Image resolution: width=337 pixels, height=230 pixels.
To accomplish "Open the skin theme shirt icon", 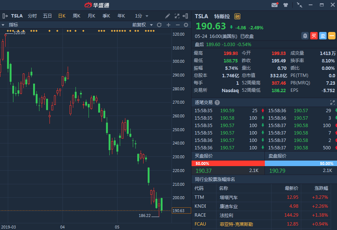I will [286, 5].
